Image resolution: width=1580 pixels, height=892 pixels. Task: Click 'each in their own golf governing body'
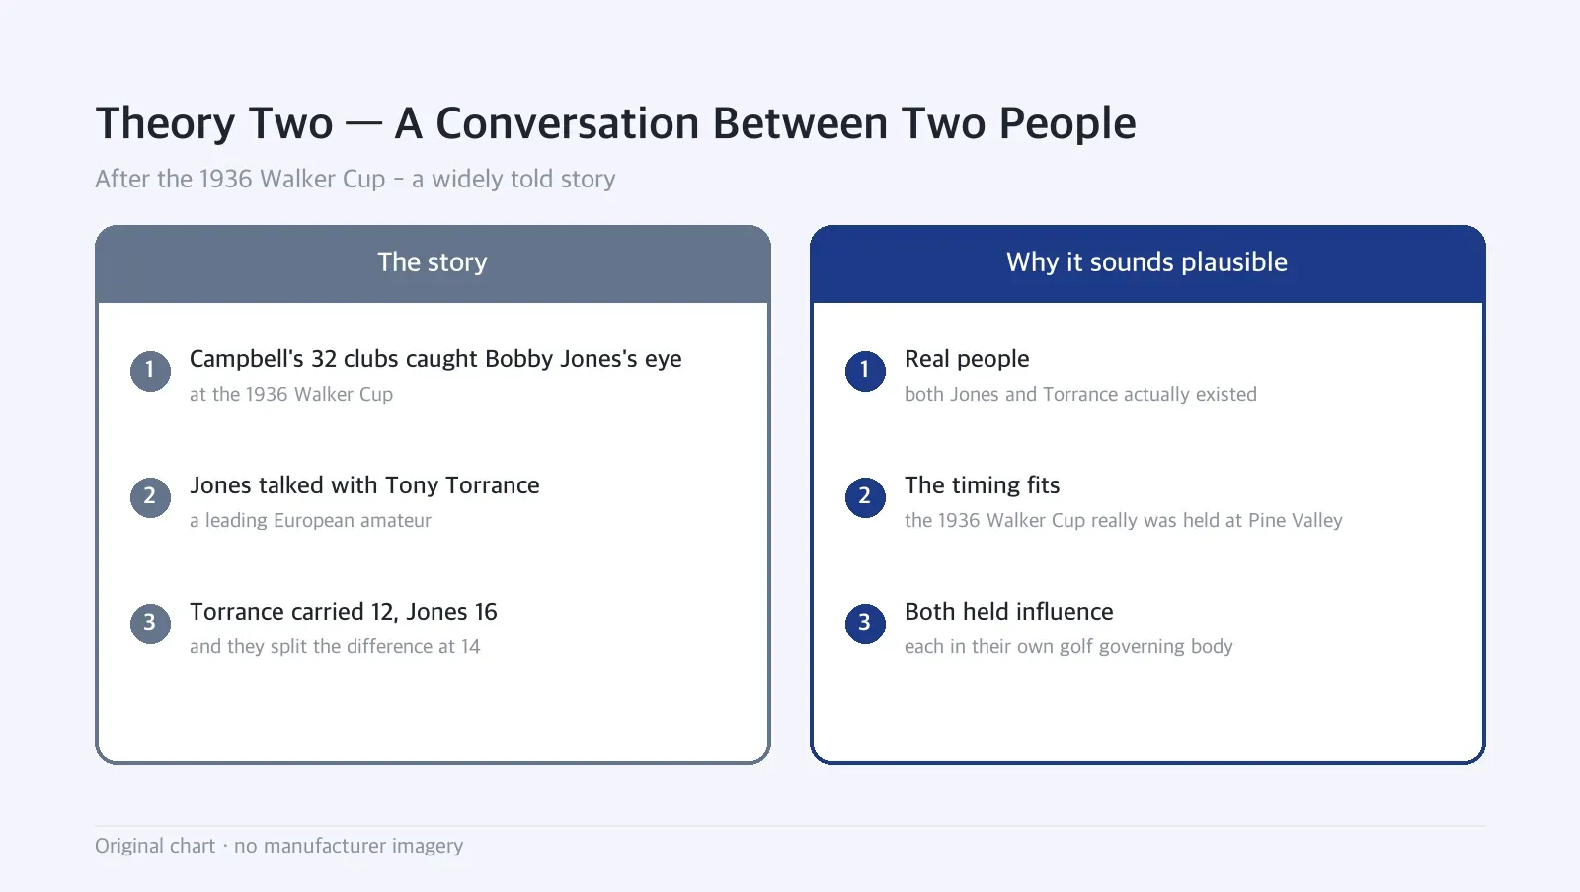pyautogui.click(x=1068, y=646)
